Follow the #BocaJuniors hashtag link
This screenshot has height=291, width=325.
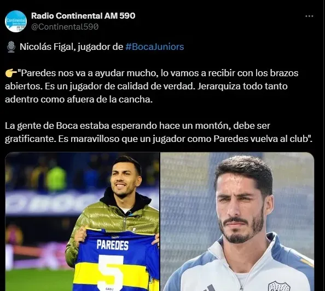[155, 47]
